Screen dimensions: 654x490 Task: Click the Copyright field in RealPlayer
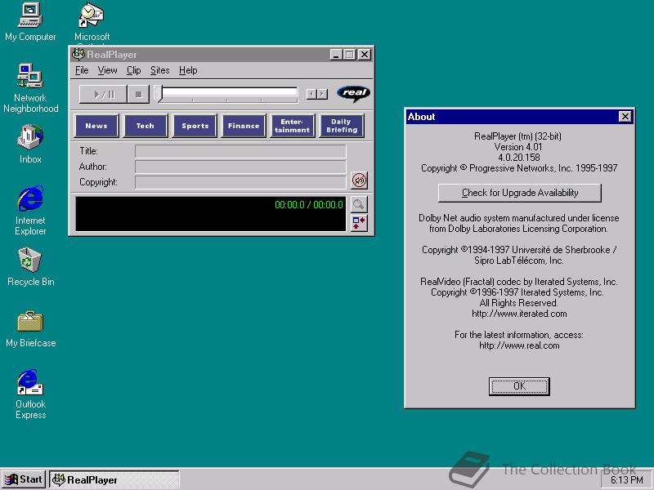coord(240,182)
